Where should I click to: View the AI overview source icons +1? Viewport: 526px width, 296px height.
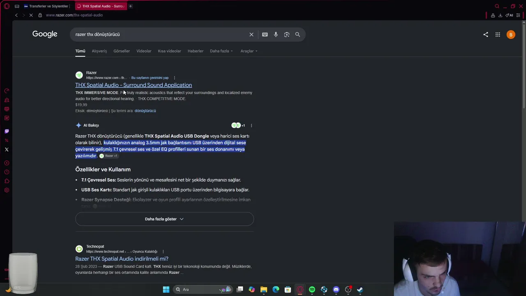(x=238, y=125)
